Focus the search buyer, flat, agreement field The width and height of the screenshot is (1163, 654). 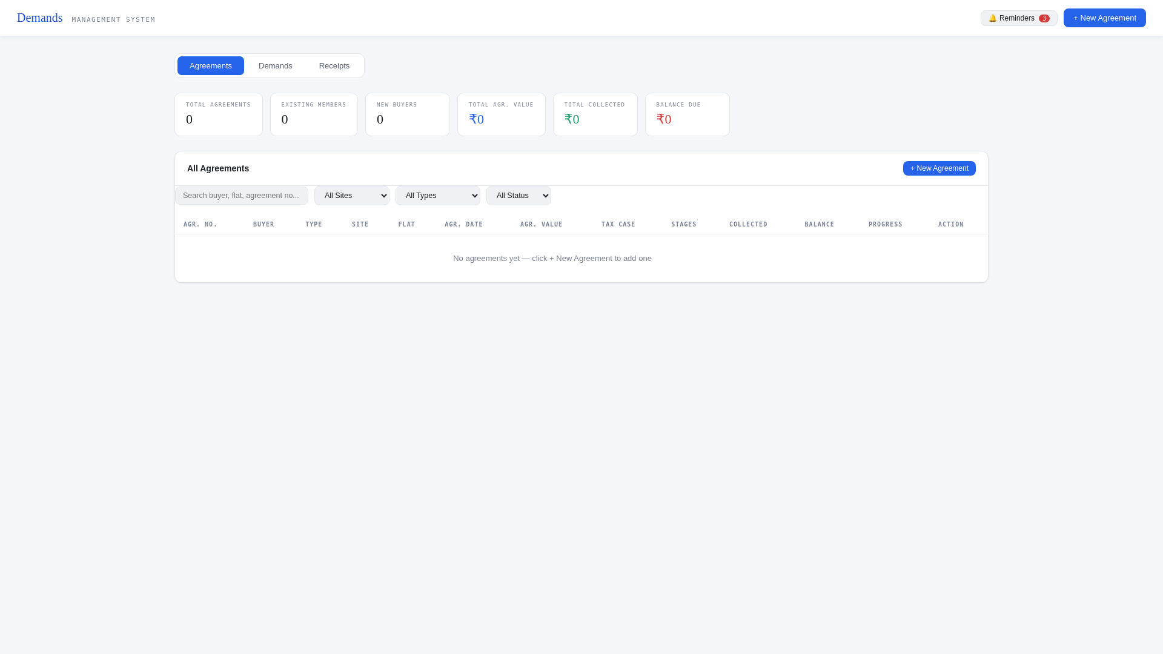click(242, 196)
